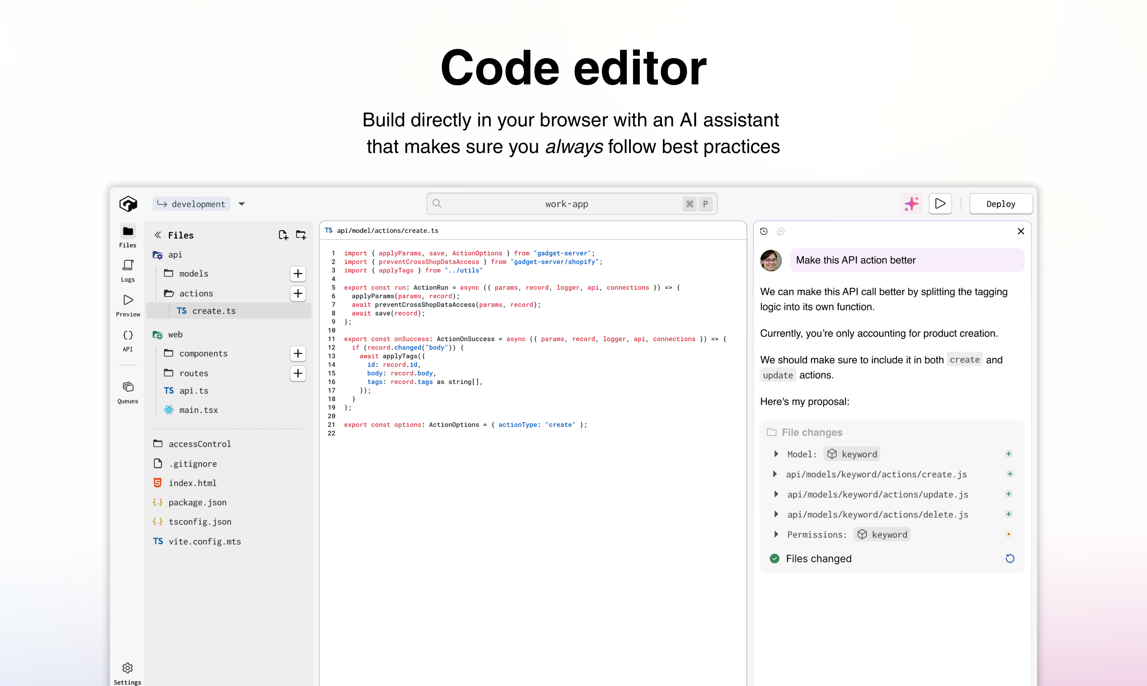The width and height of the screenshot is (1147, 686).
Task: Click the new folder icon in Files header
Action: pyautogui.click(x=301, y=235)
